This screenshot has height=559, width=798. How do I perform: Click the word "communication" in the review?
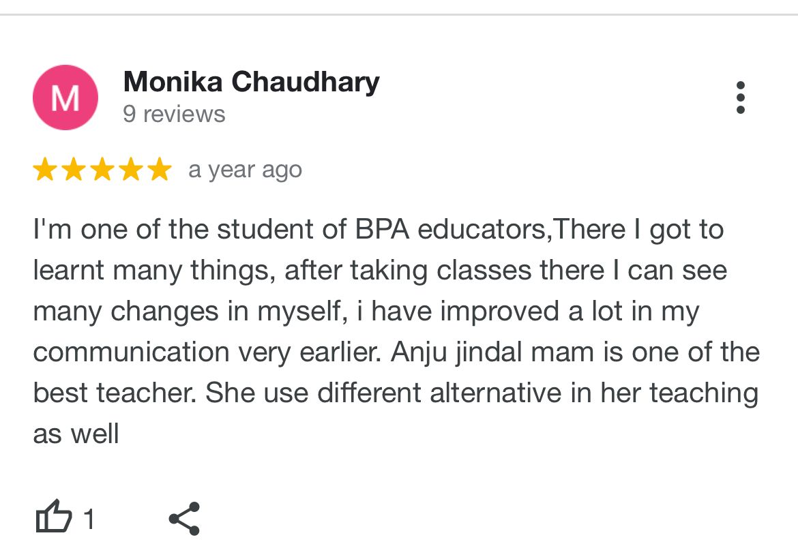click(131, 352)
